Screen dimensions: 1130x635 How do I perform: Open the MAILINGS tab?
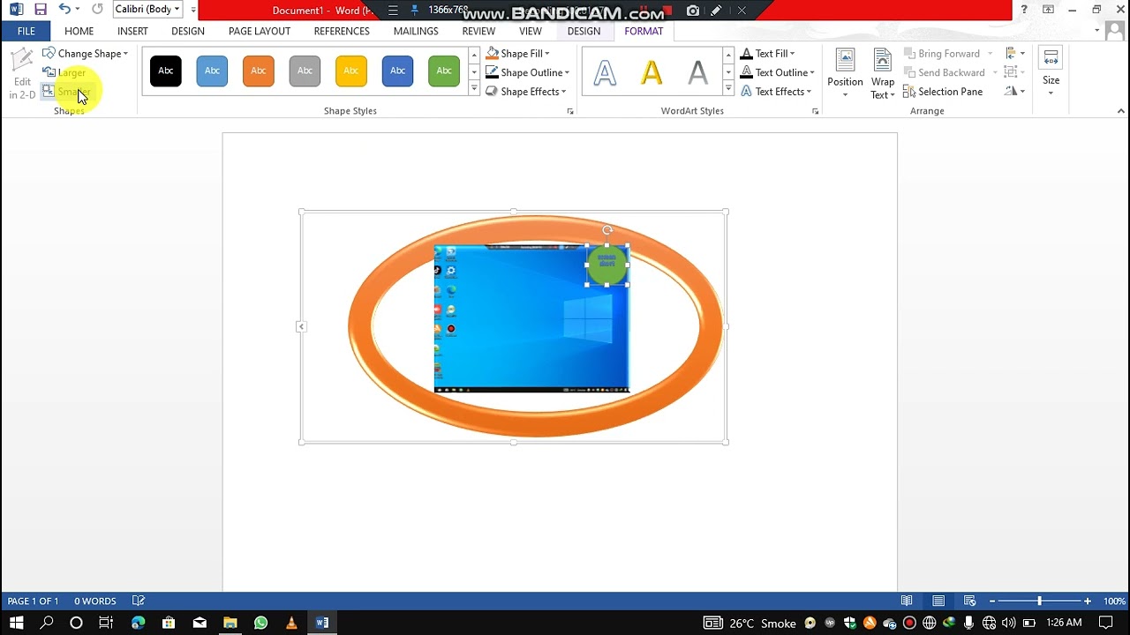point(416,31)
